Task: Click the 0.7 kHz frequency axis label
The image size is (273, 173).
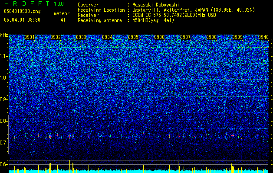Action: pos(4,143)
